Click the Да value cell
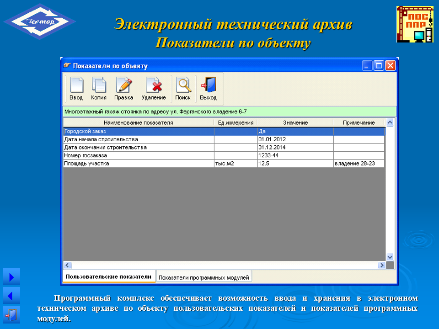439x329 pixels. pos(295,131)
